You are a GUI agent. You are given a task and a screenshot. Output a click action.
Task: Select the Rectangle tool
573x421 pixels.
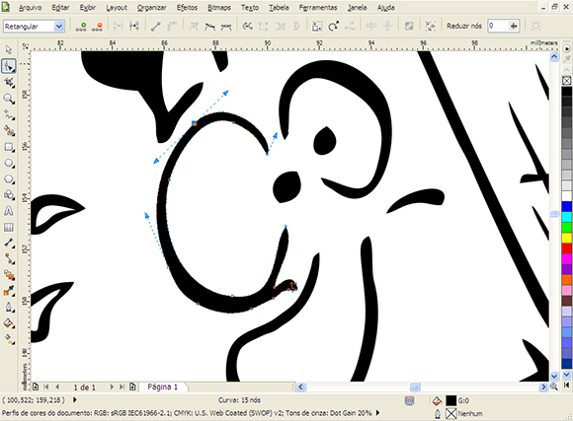9,147
